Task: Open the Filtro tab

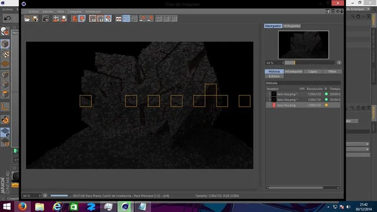Action: (x=332, y=71)
